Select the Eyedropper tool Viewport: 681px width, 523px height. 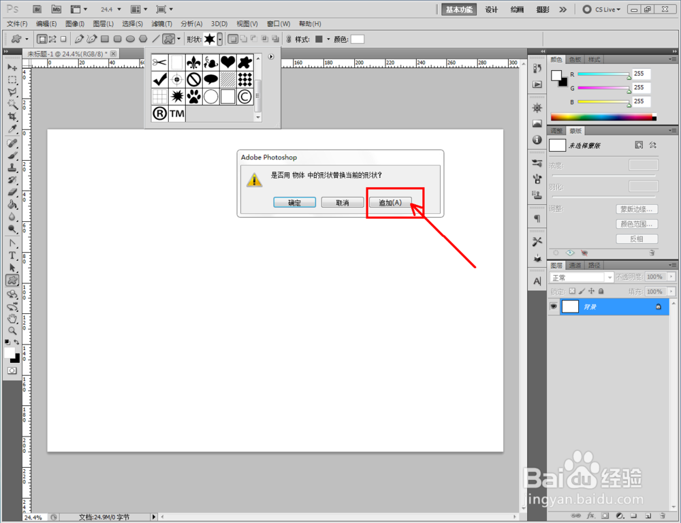click(12, 129)
